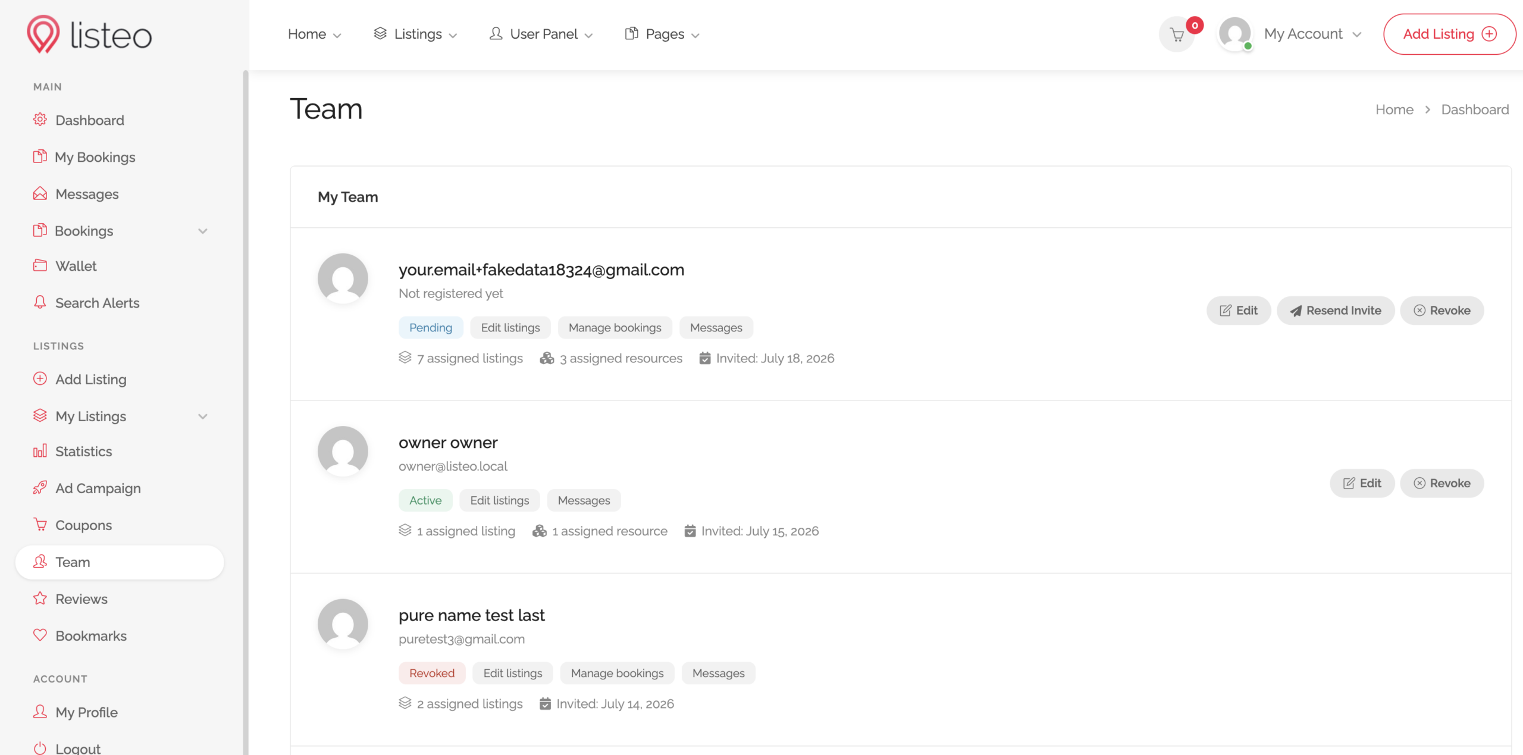Open the Home dropdown menu
The height and width of the screenshot is (755, 1523).
pyautogui.click(x=314, y=34)
